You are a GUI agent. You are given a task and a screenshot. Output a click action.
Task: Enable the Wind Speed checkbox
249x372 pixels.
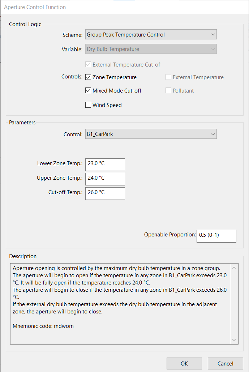point(88,105)
